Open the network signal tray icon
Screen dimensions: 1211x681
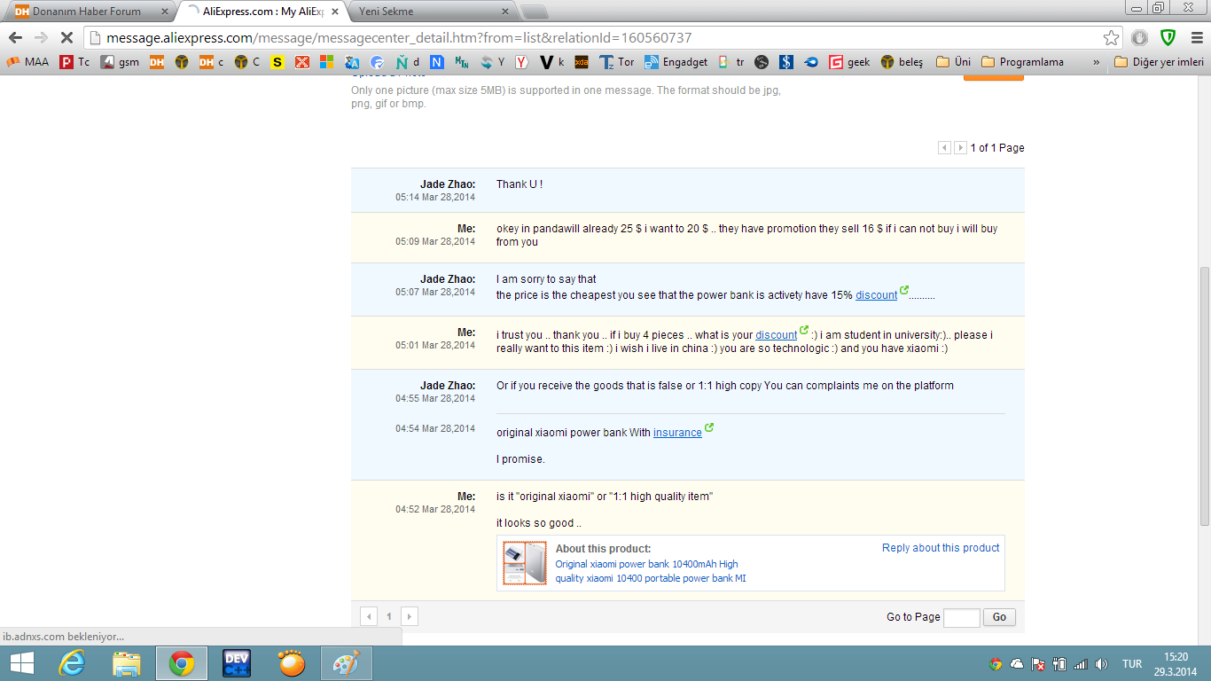[1080, 663]
